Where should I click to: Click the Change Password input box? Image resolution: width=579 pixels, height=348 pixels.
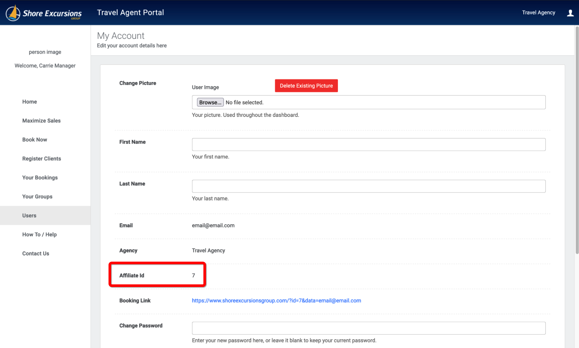(x=368, y=328)
